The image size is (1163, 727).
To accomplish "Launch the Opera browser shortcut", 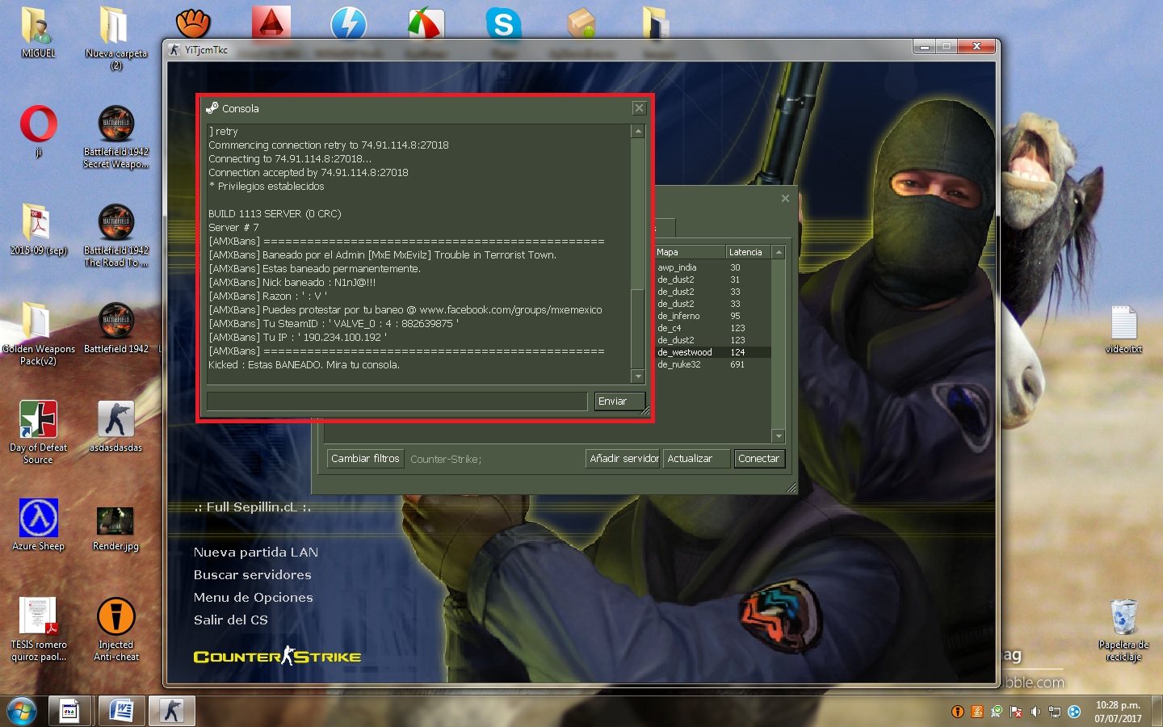I will (x=38, y=130).
